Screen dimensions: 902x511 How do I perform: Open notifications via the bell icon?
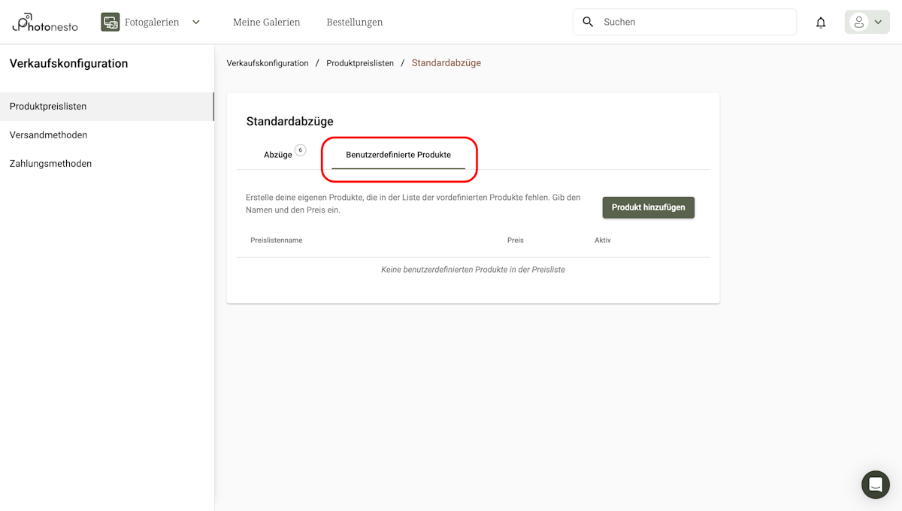click(x=820, y=22)
